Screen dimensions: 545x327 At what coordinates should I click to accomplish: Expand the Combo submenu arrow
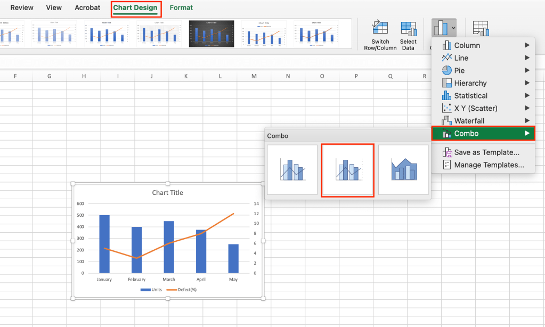pos(527,133)
